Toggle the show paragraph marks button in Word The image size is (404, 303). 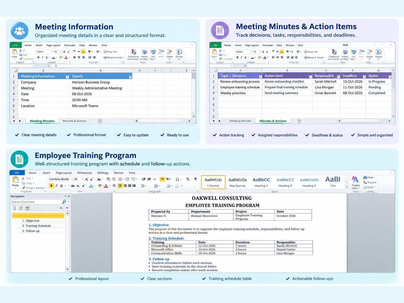(196, 179)
